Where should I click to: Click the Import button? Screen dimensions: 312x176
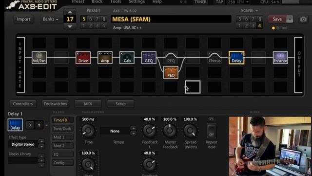point(23,19)
